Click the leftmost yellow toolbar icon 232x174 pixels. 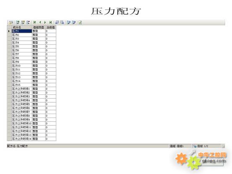pyautogui.click(x=11, y=22)
